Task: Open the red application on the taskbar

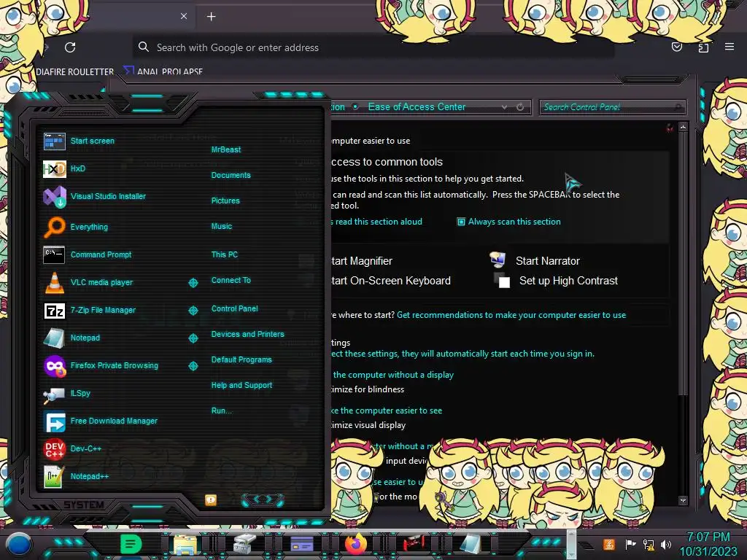Action: coord(414,543)
